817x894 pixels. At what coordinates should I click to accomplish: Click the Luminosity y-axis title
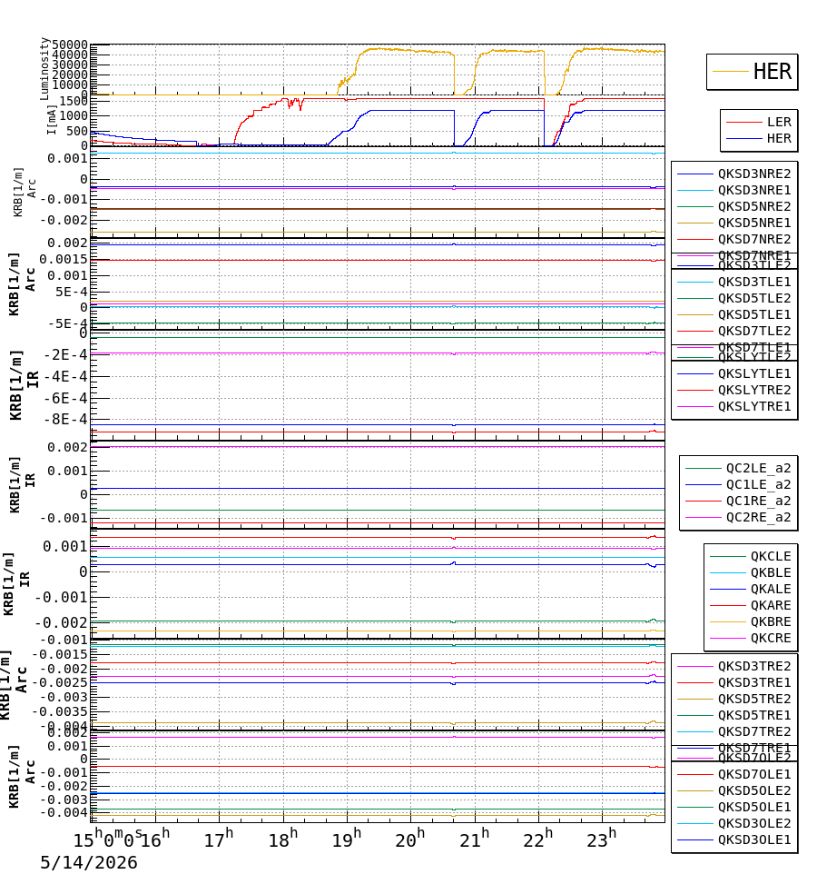pyautogui.click(x=44, y=68)
